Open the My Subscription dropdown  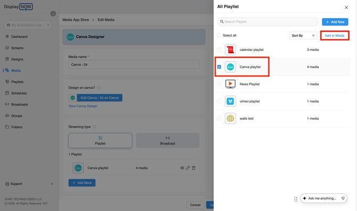[x=28, y=25]
